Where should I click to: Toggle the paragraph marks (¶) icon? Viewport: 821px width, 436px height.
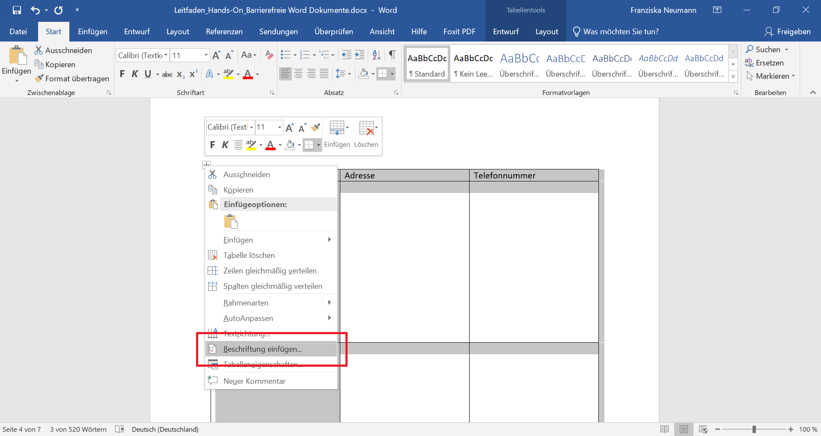[x=392, y=55]
